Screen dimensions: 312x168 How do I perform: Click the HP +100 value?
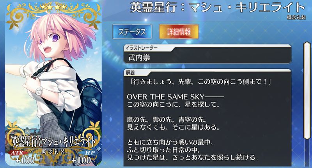(81, 160)
